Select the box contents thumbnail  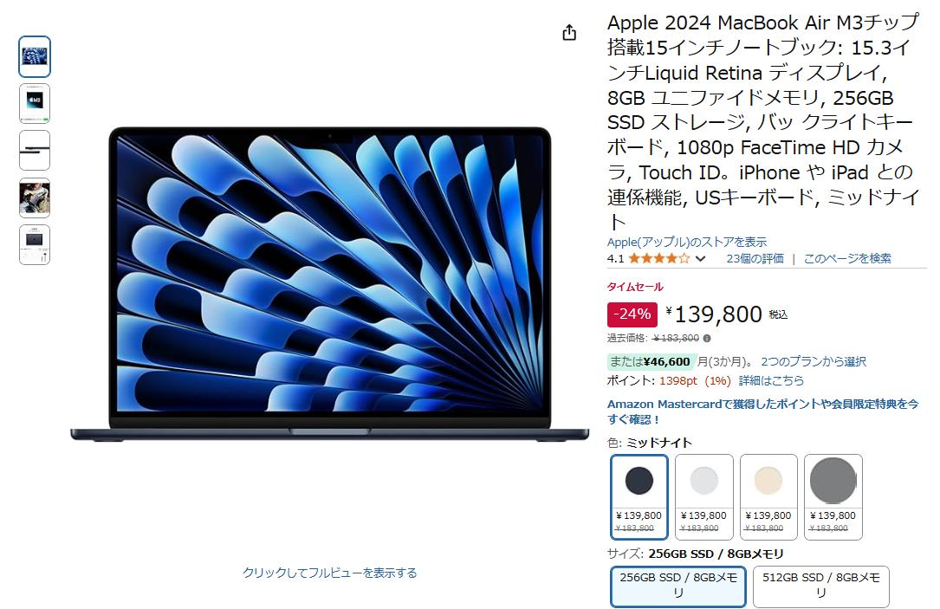coord(35,244)
